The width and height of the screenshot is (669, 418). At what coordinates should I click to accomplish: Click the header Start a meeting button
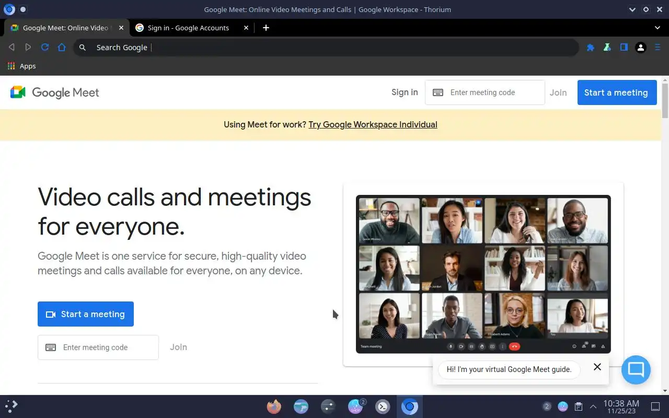tap(617, 92)
